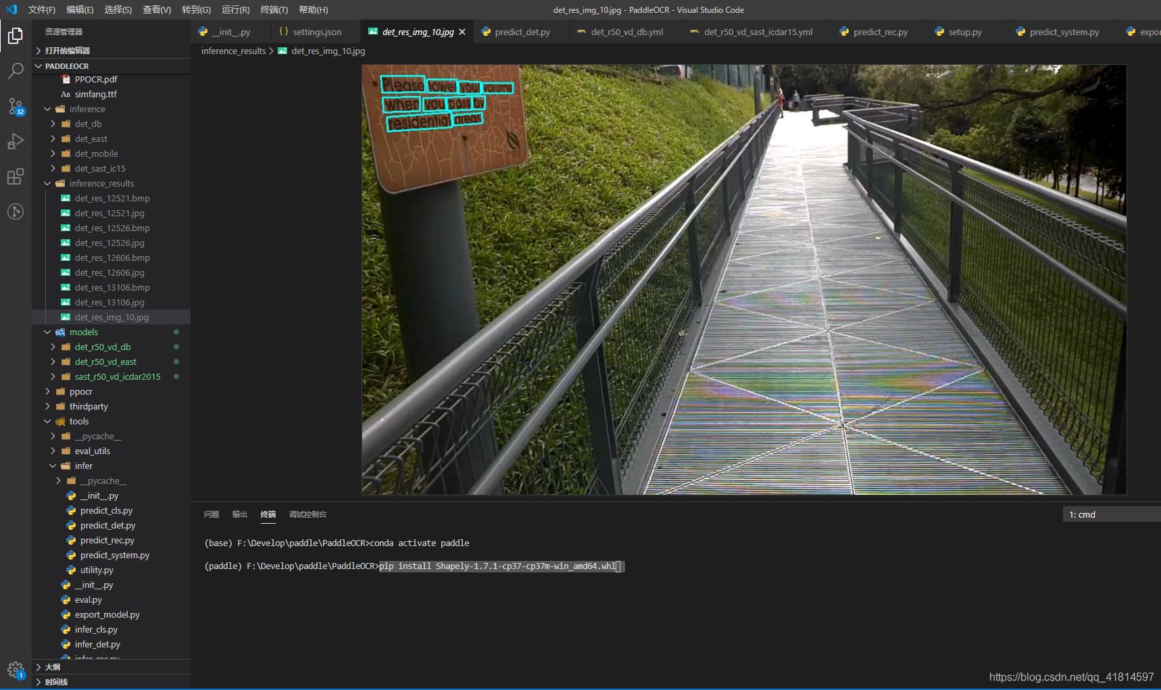This screenshot has width=1161, height=690.
Task: Collapse the tools folder
Action: (x=48, y=421)
